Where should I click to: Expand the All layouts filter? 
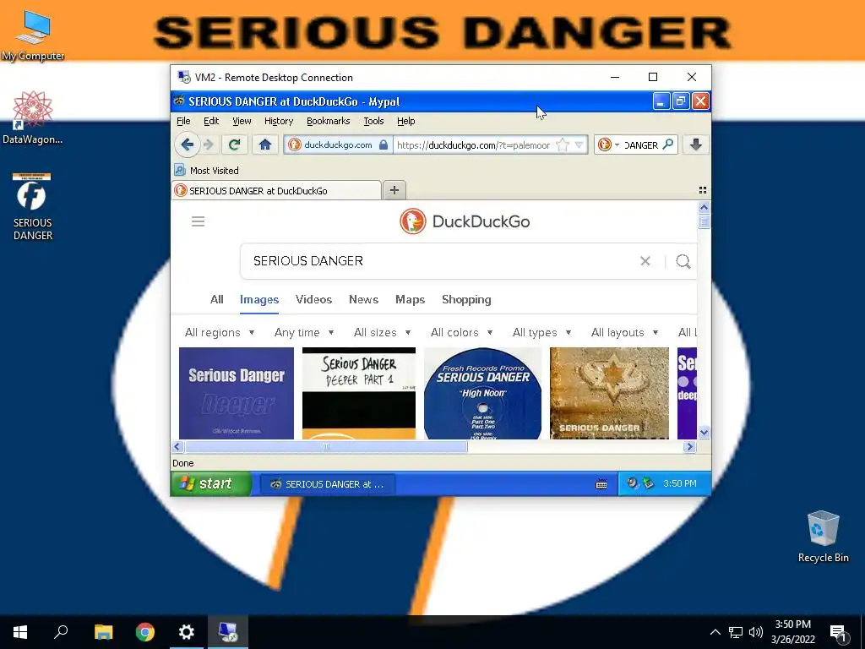[625, 332]
